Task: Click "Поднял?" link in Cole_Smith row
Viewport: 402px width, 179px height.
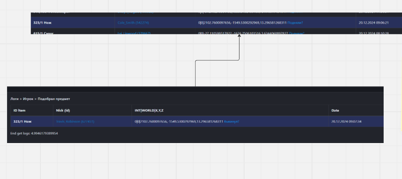Action: (x=295, y=23)
